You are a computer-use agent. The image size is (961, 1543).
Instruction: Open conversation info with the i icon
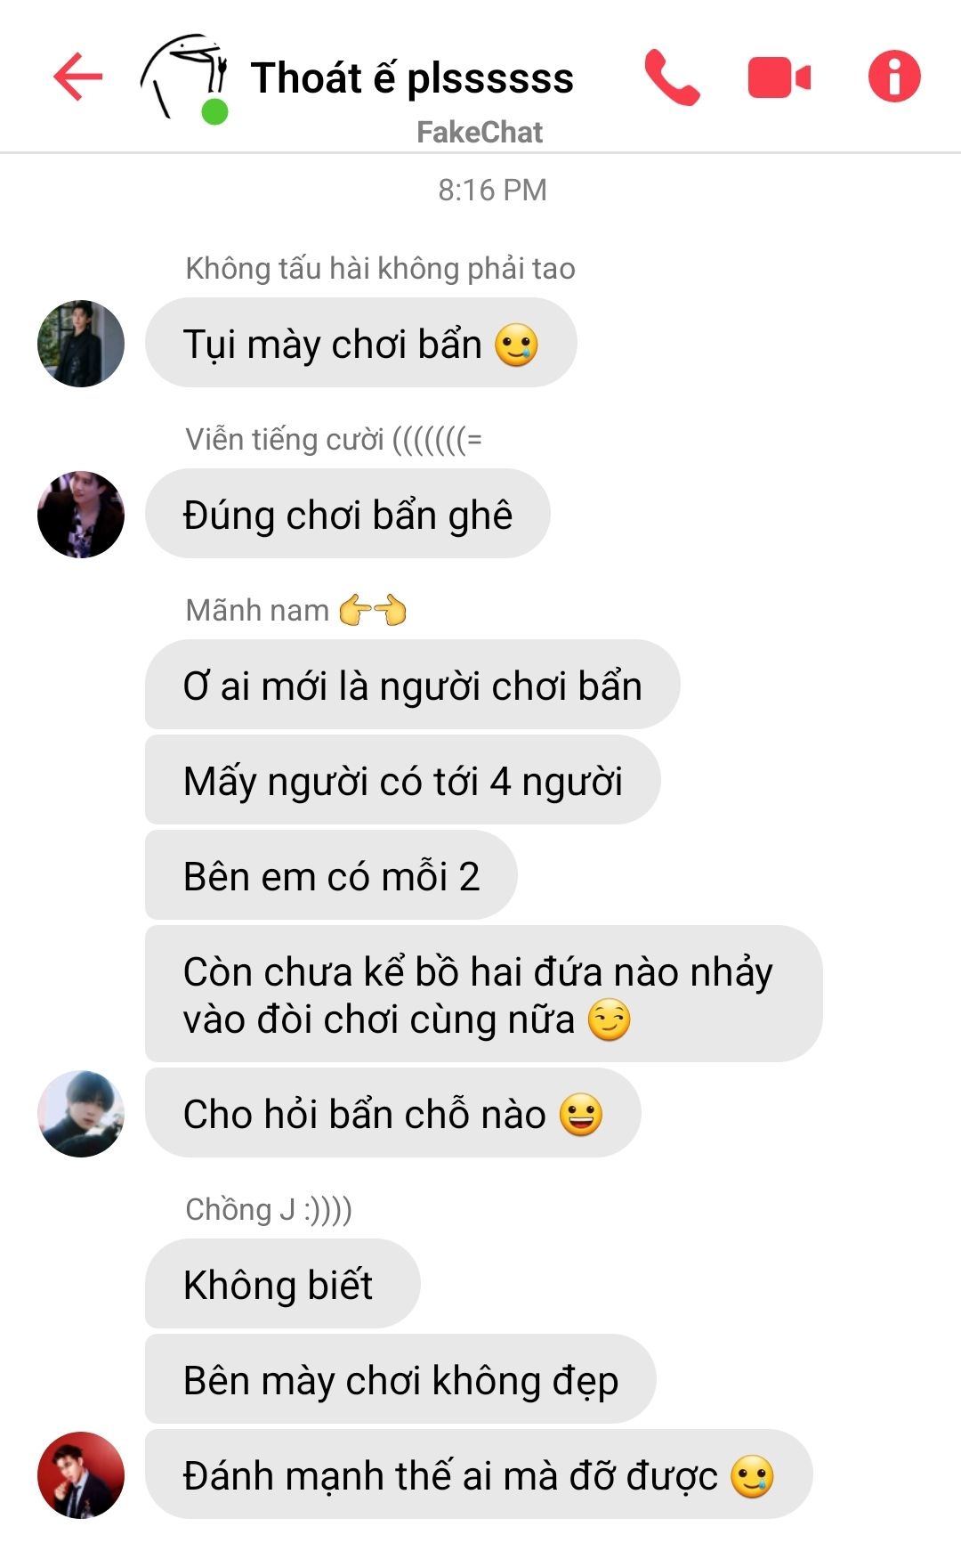click(x=894, y=77)
